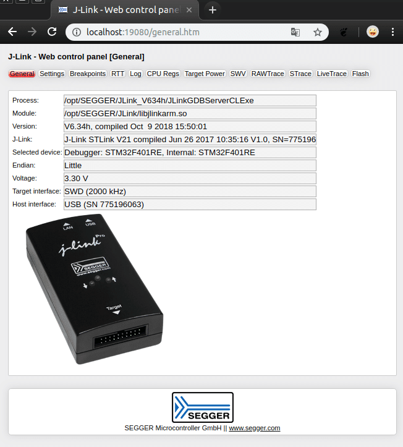Click the site information icon in address bar
This screenshot has width=403, height=447.
[x=77, y=32]
